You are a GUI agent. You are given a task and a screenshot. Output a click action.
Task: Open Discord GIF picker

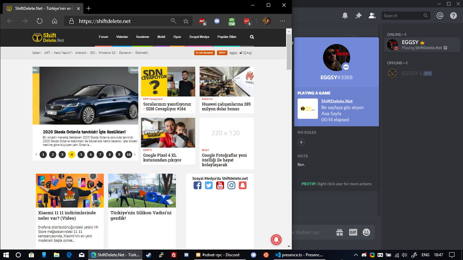(353, 232)
